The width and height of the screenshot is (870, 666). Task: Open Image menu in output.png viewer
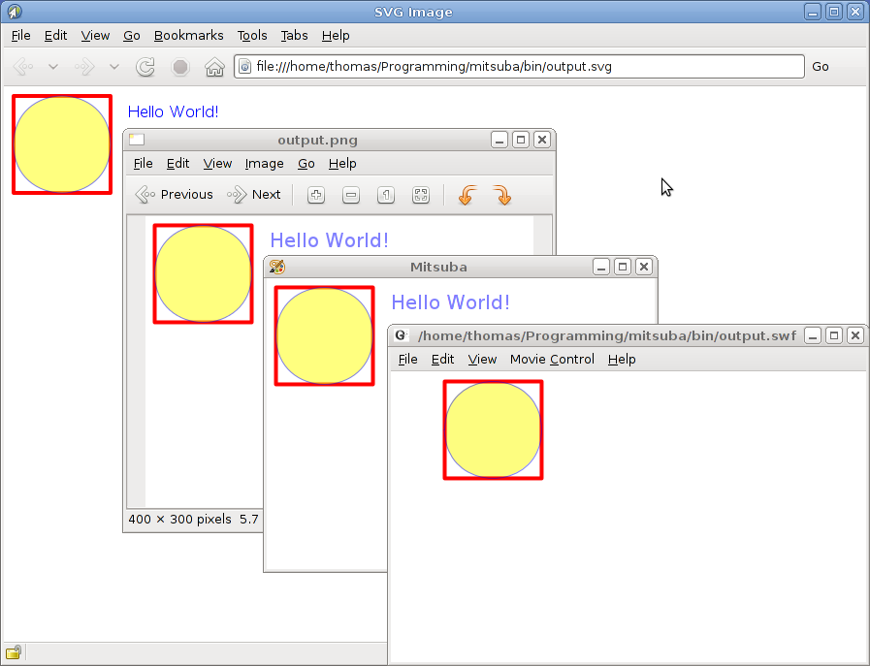tap(264, 164)
